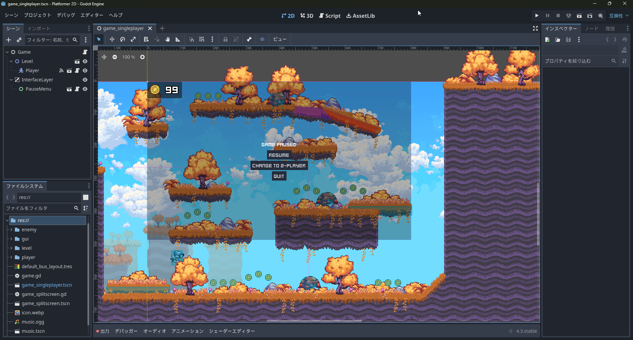Click the ファイルをフィルタ search field
Screen dimensions: 633x340
(x=42, y=208)
